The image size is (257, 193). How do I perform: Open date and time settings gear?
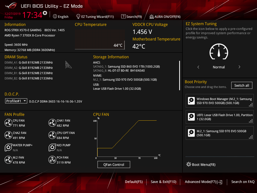click(x=45, y=13)
